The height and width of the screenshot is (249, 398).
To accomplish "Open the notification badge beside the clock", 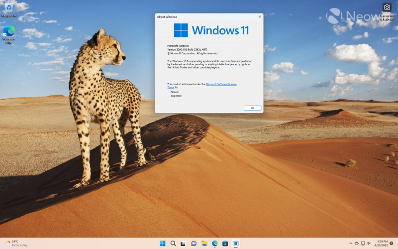I will pyautogui.click(x=392, y=243).
